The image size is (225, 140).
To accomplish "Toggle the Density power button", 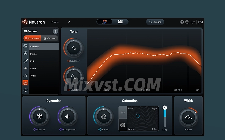I will 35,129.
